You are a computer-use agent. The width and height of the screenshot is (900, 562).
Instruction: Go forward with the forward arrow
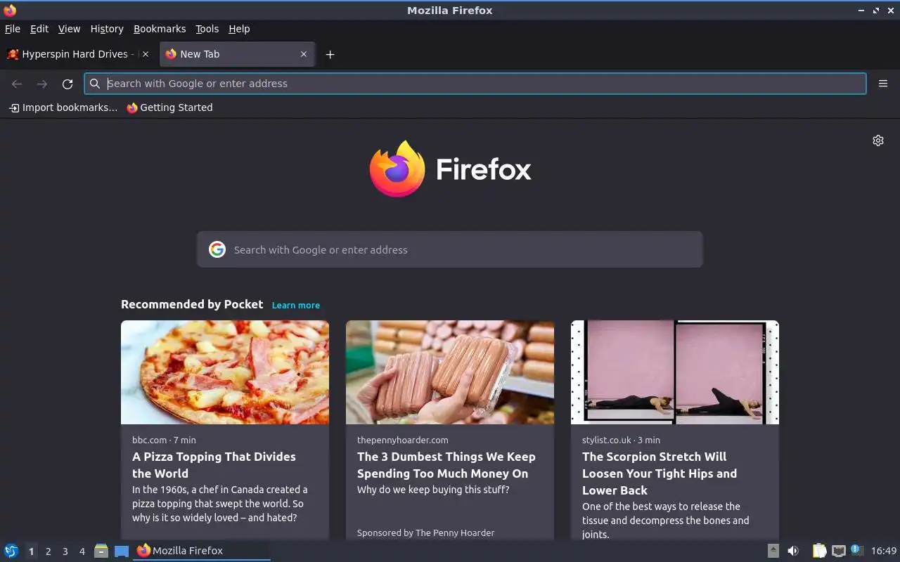[42, 84]
